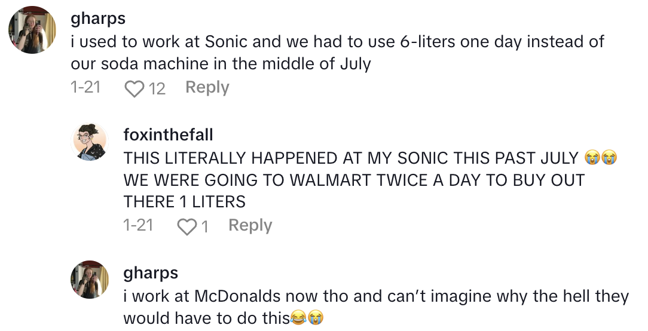Click the 1-21 date under gharps's top comment
Viewport: 648px width, 331px height.
click(x=85, y=87)
